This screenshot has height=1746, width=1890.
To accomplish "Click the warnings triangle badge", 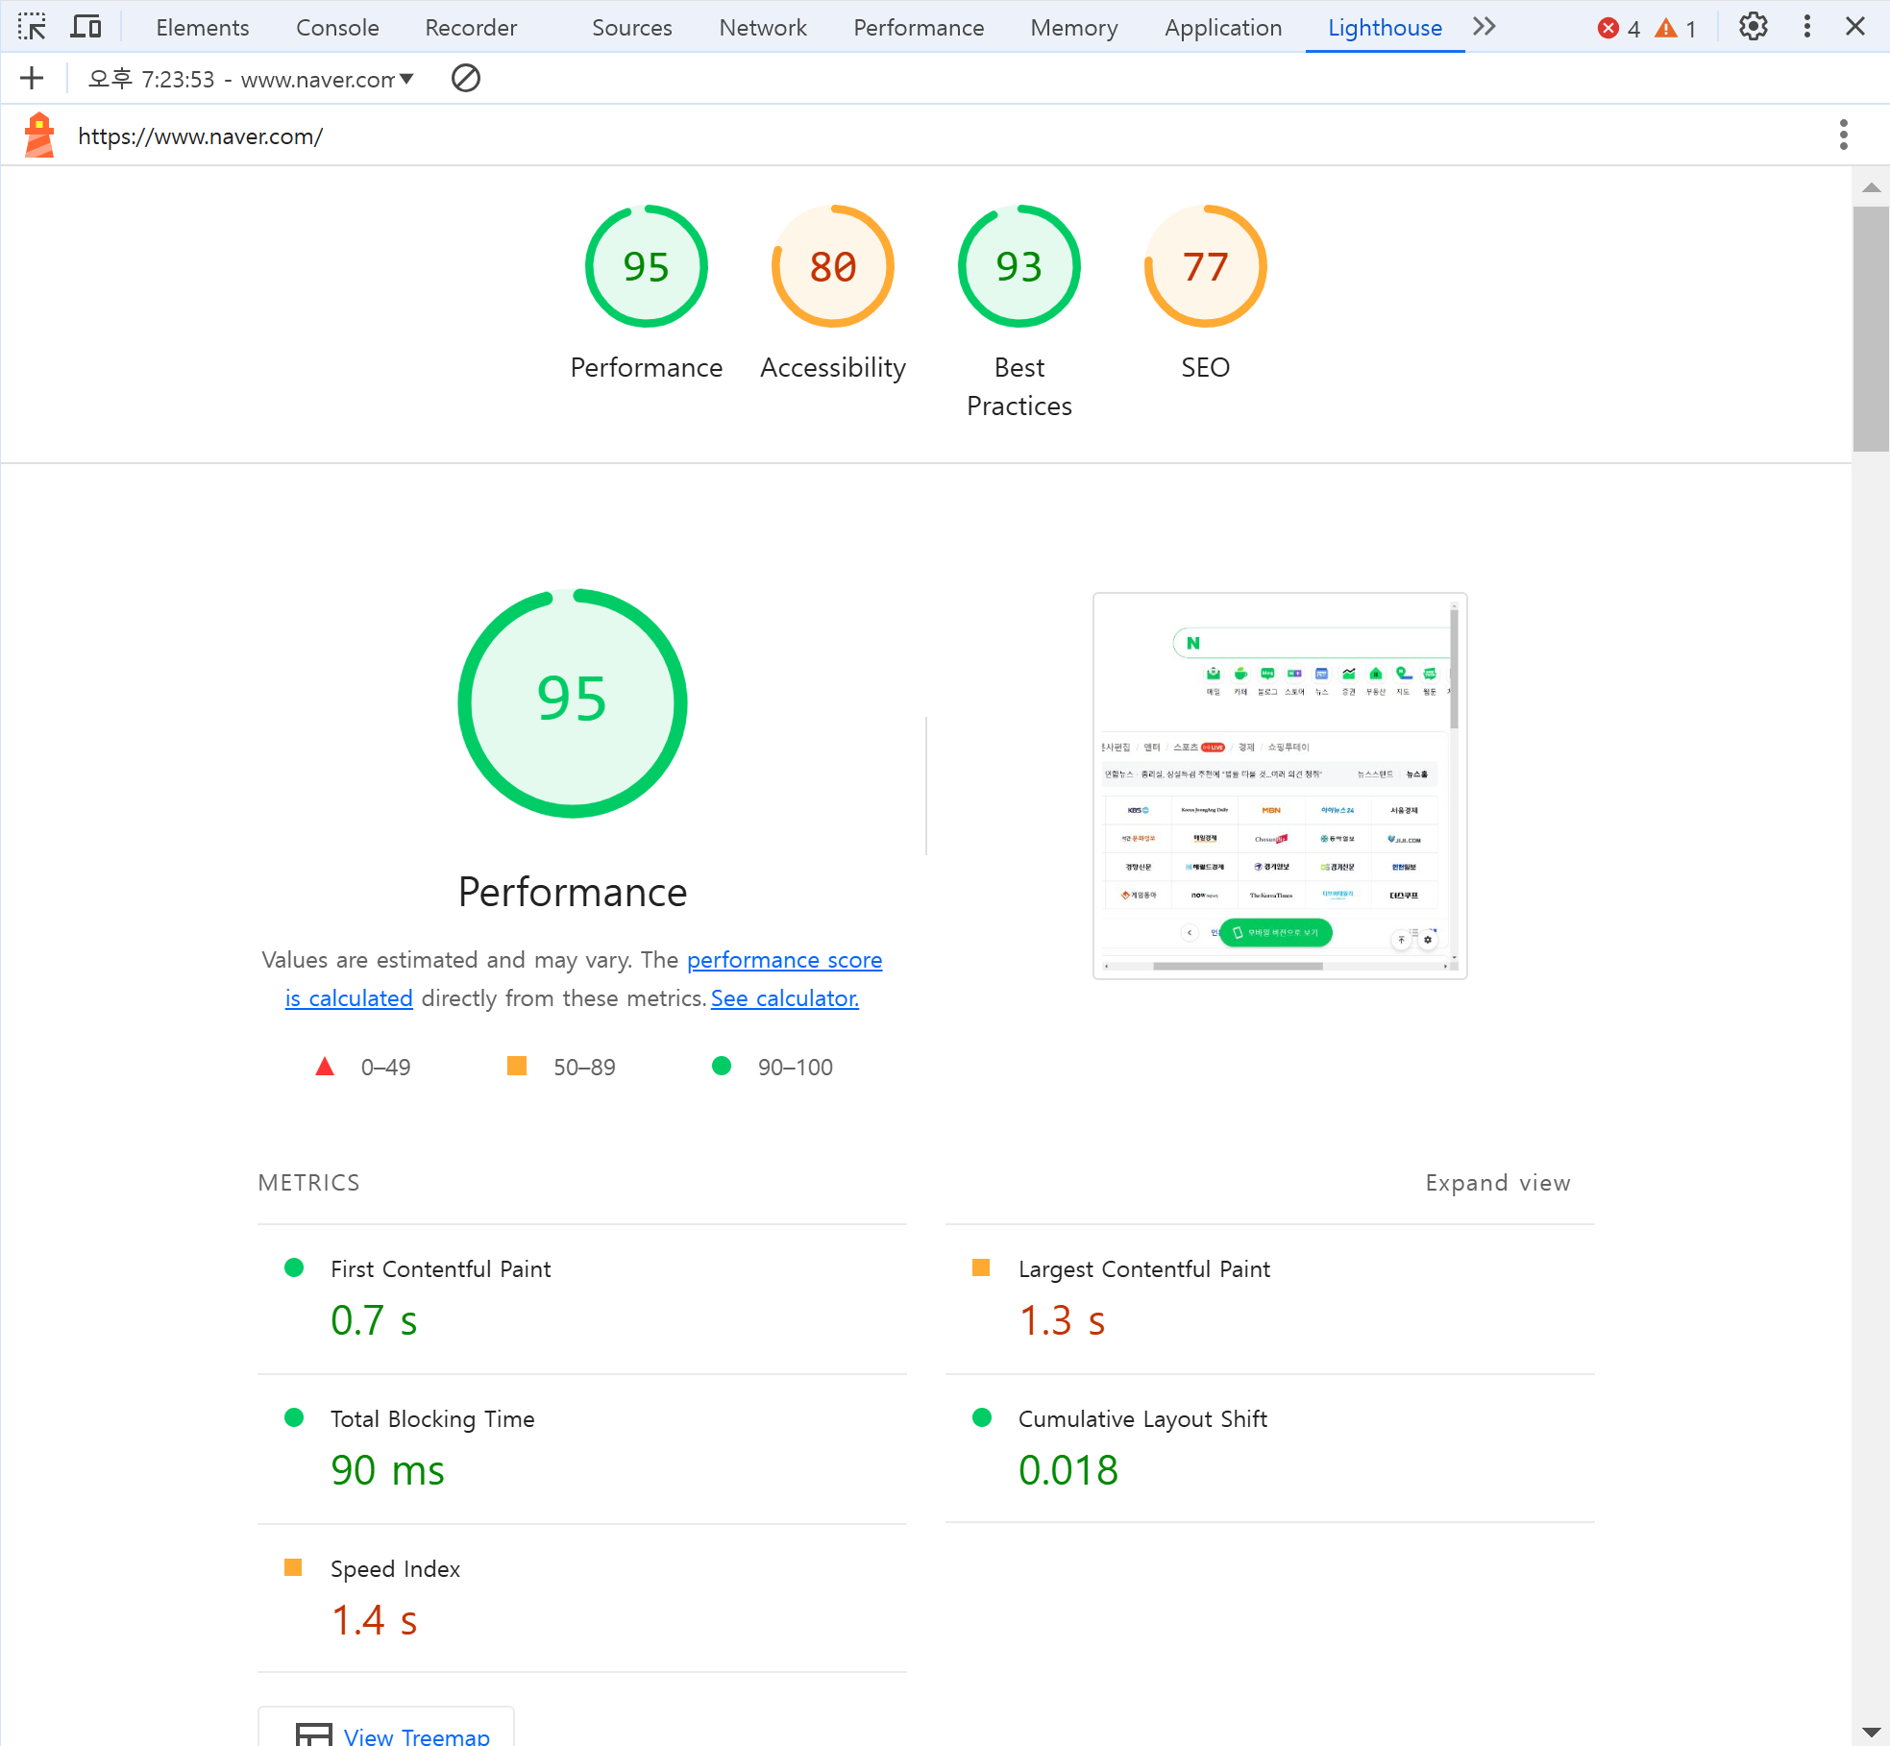I will pyautogui.click(x=1675, y=28).
